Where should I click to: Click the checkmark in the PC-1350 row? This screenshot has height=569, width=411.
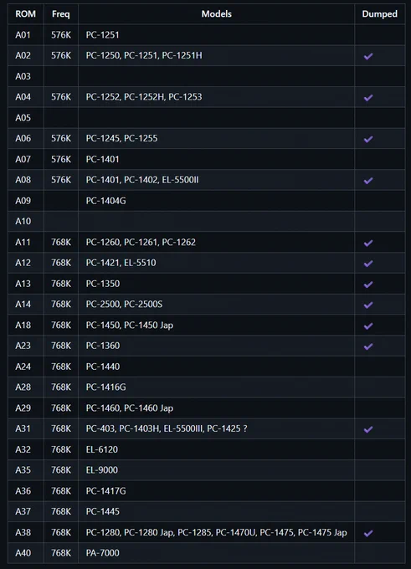click(x=368, y=284)
